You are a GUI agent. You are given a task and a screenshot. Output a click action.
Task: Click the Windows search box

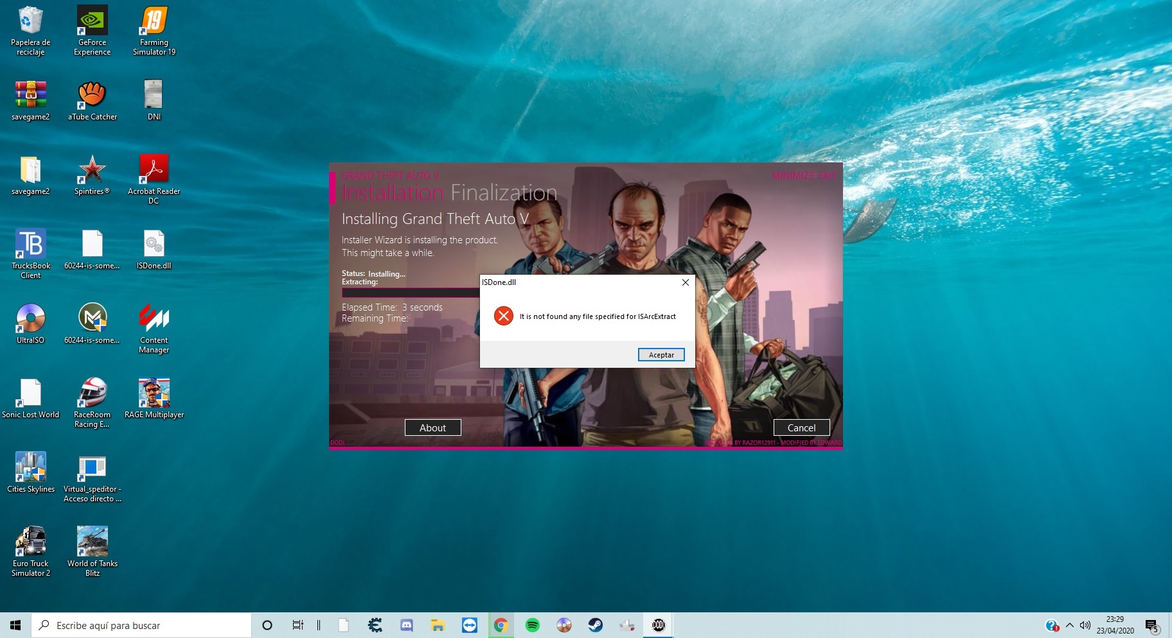[x=141, y=625]
